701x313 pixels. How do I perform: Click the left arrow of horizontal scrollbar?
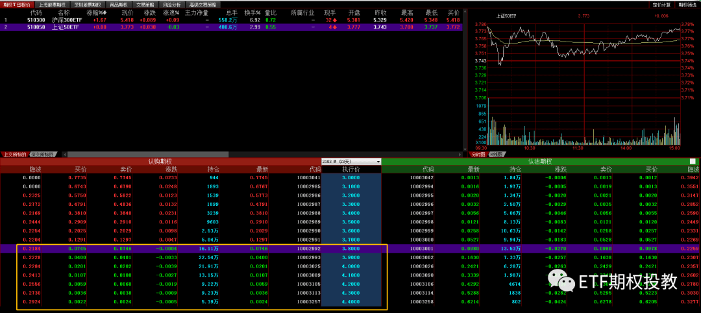tap(64, 155)
